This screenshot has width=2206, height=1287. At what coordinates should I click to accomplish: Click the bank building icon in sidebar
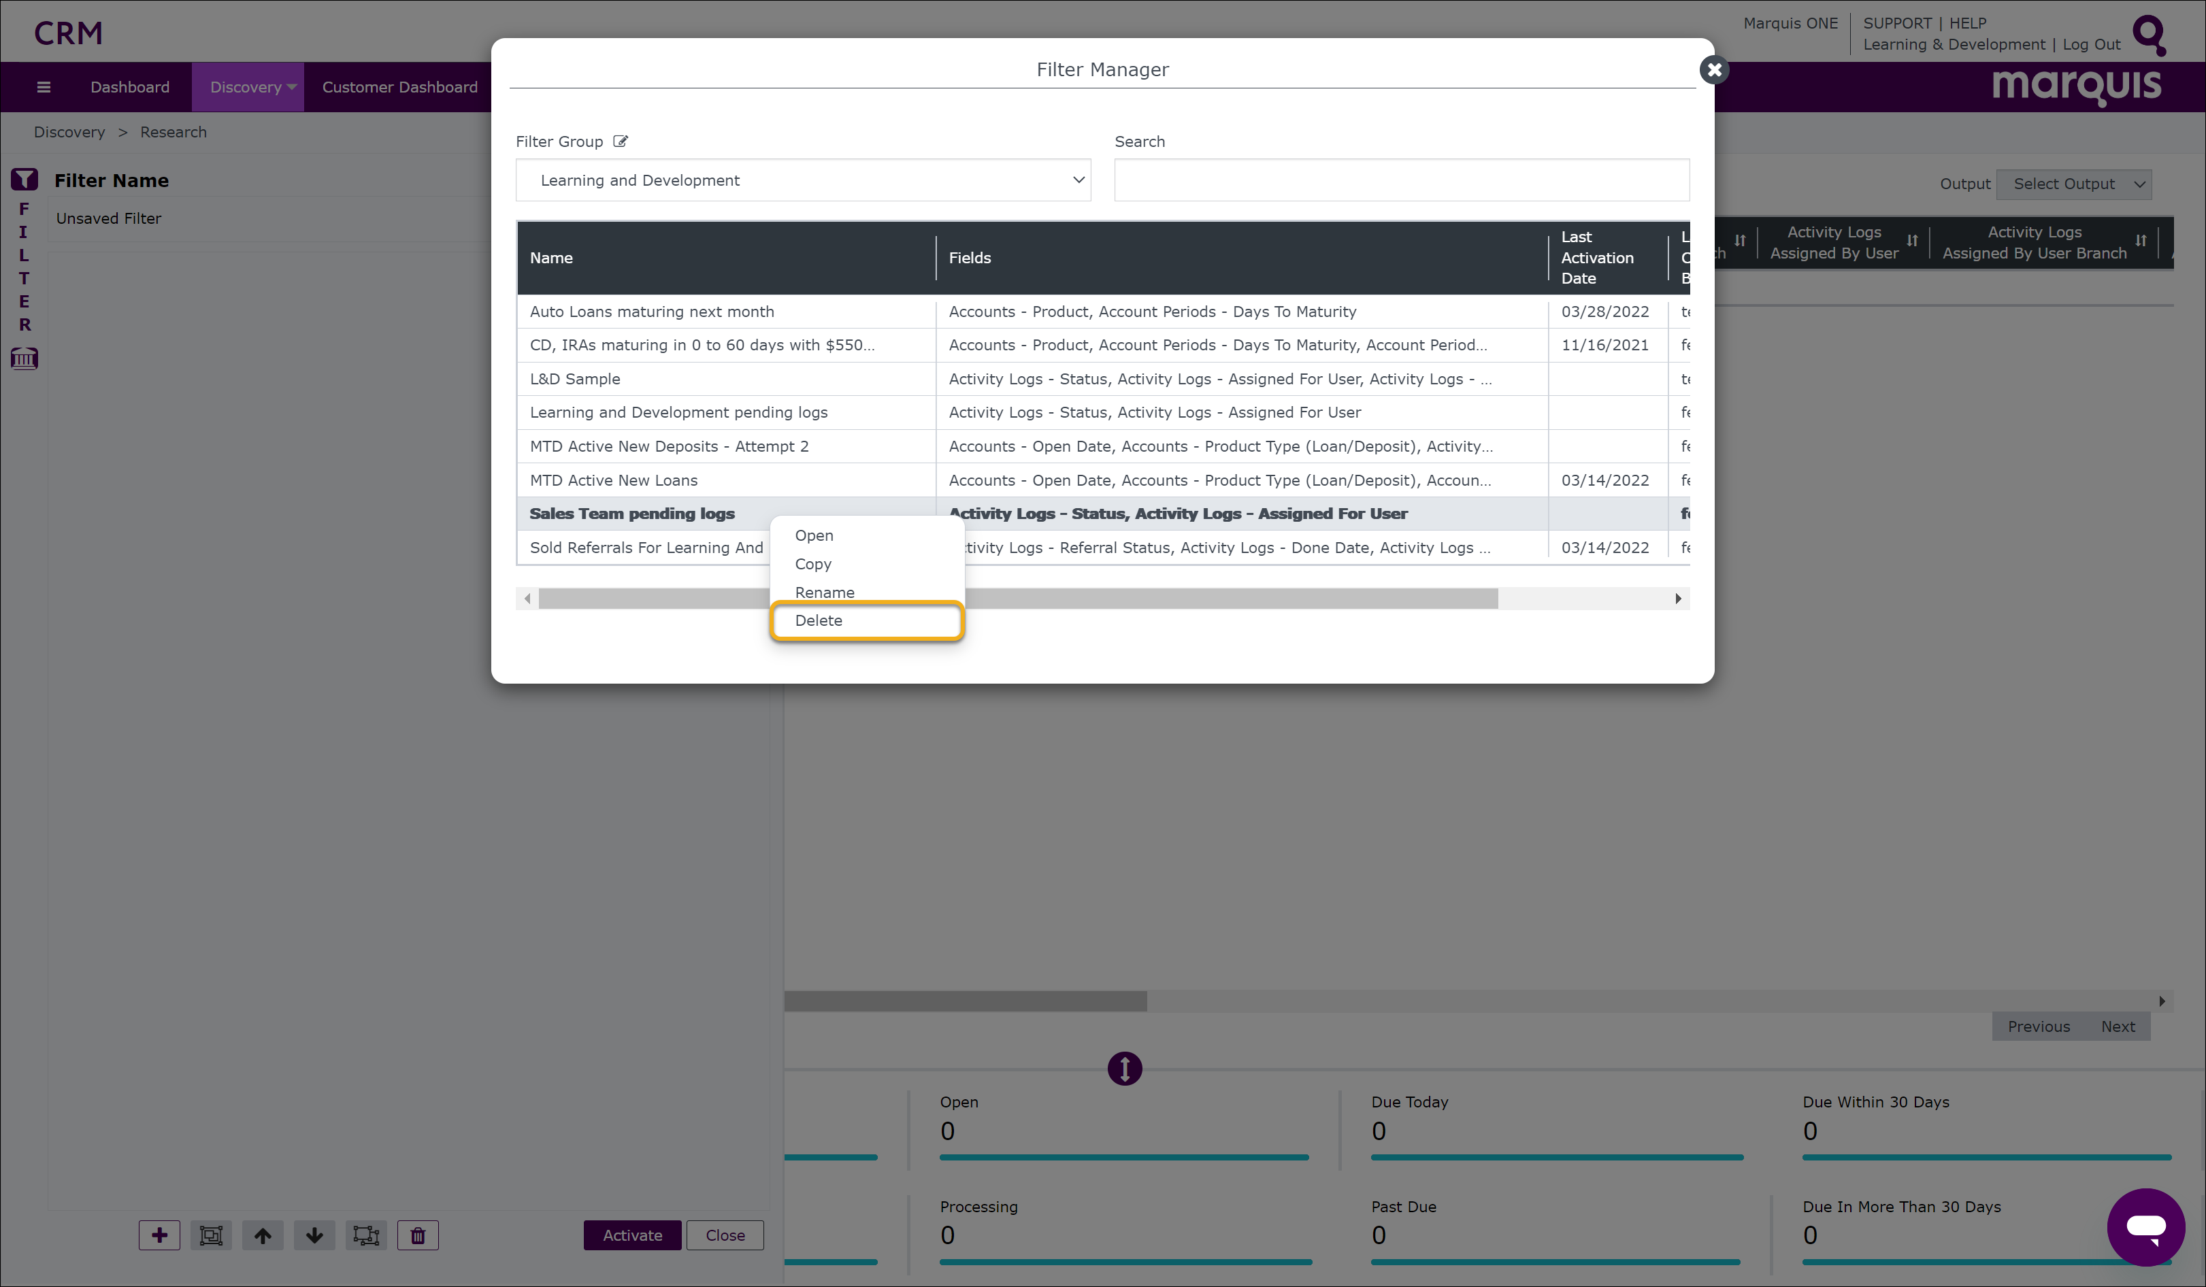(x=24, y=358)
